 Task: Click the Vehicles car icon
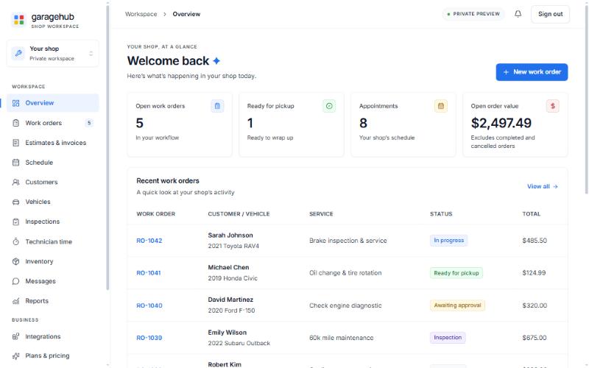(15, 202)
